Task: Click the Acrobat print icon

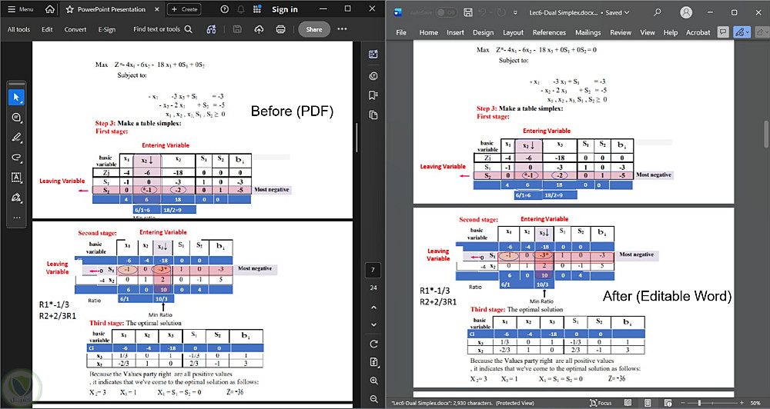Action: (280, 29)
